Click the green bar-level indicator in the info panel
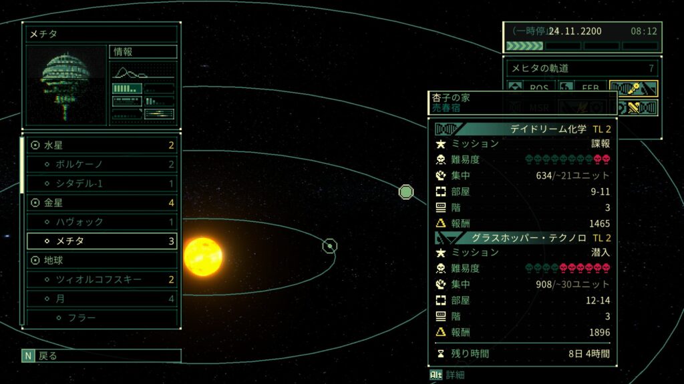The height and width of the screenshot is (384, 684). pyautogui.click(x=127, y=89)
